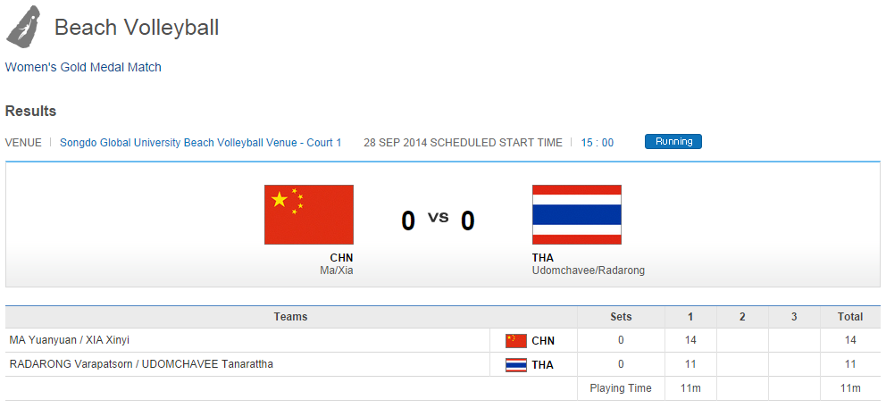The image size is (886, 416).
Task: Click Udomchavee/Radarong name under THA
Action: tap(589, 270)
